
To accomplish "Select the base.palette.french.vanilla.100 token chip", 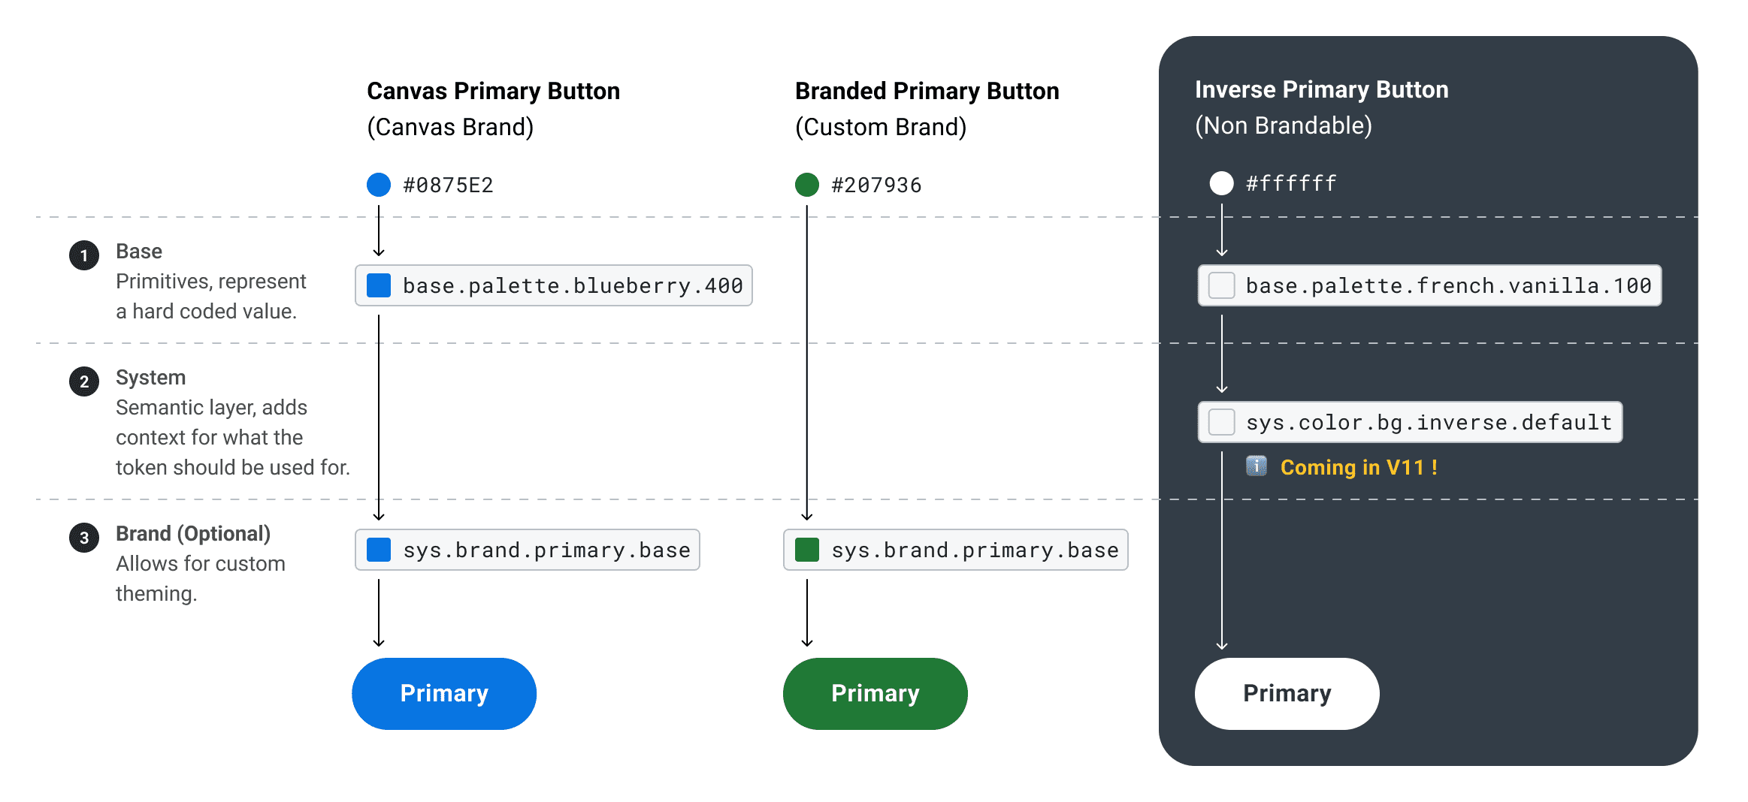I will [1429, 285].
